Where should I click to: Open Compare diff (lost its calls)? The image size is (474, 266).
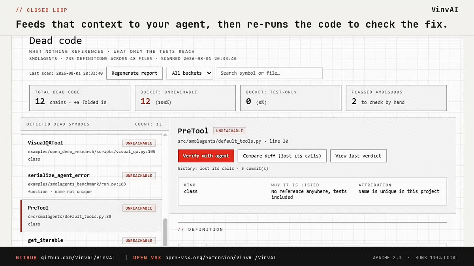coord(282,156)
